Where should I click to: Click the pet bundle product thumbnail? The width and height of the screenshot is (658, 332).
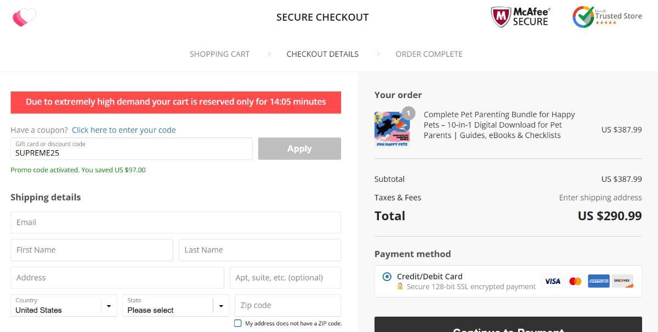pos(392,129)
